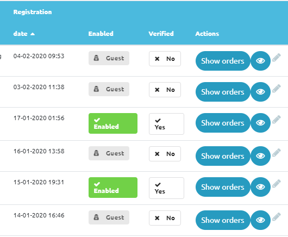
Task: Click the eye icon for 04-02-2020 09:53 row
Action: pos(260,61)
